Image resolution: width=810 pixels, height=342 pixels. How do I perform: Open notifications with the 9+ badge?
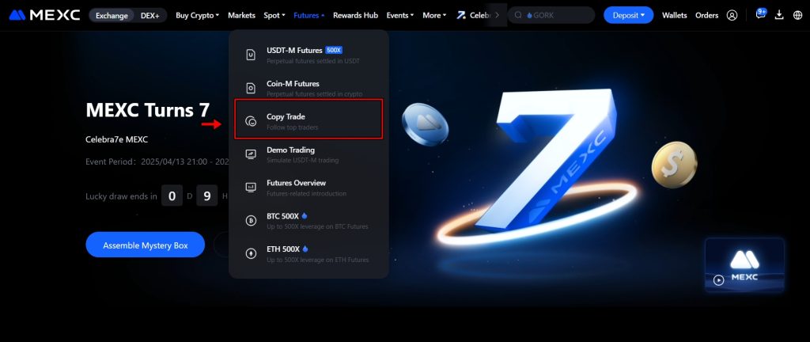click(x=760, y=15)
